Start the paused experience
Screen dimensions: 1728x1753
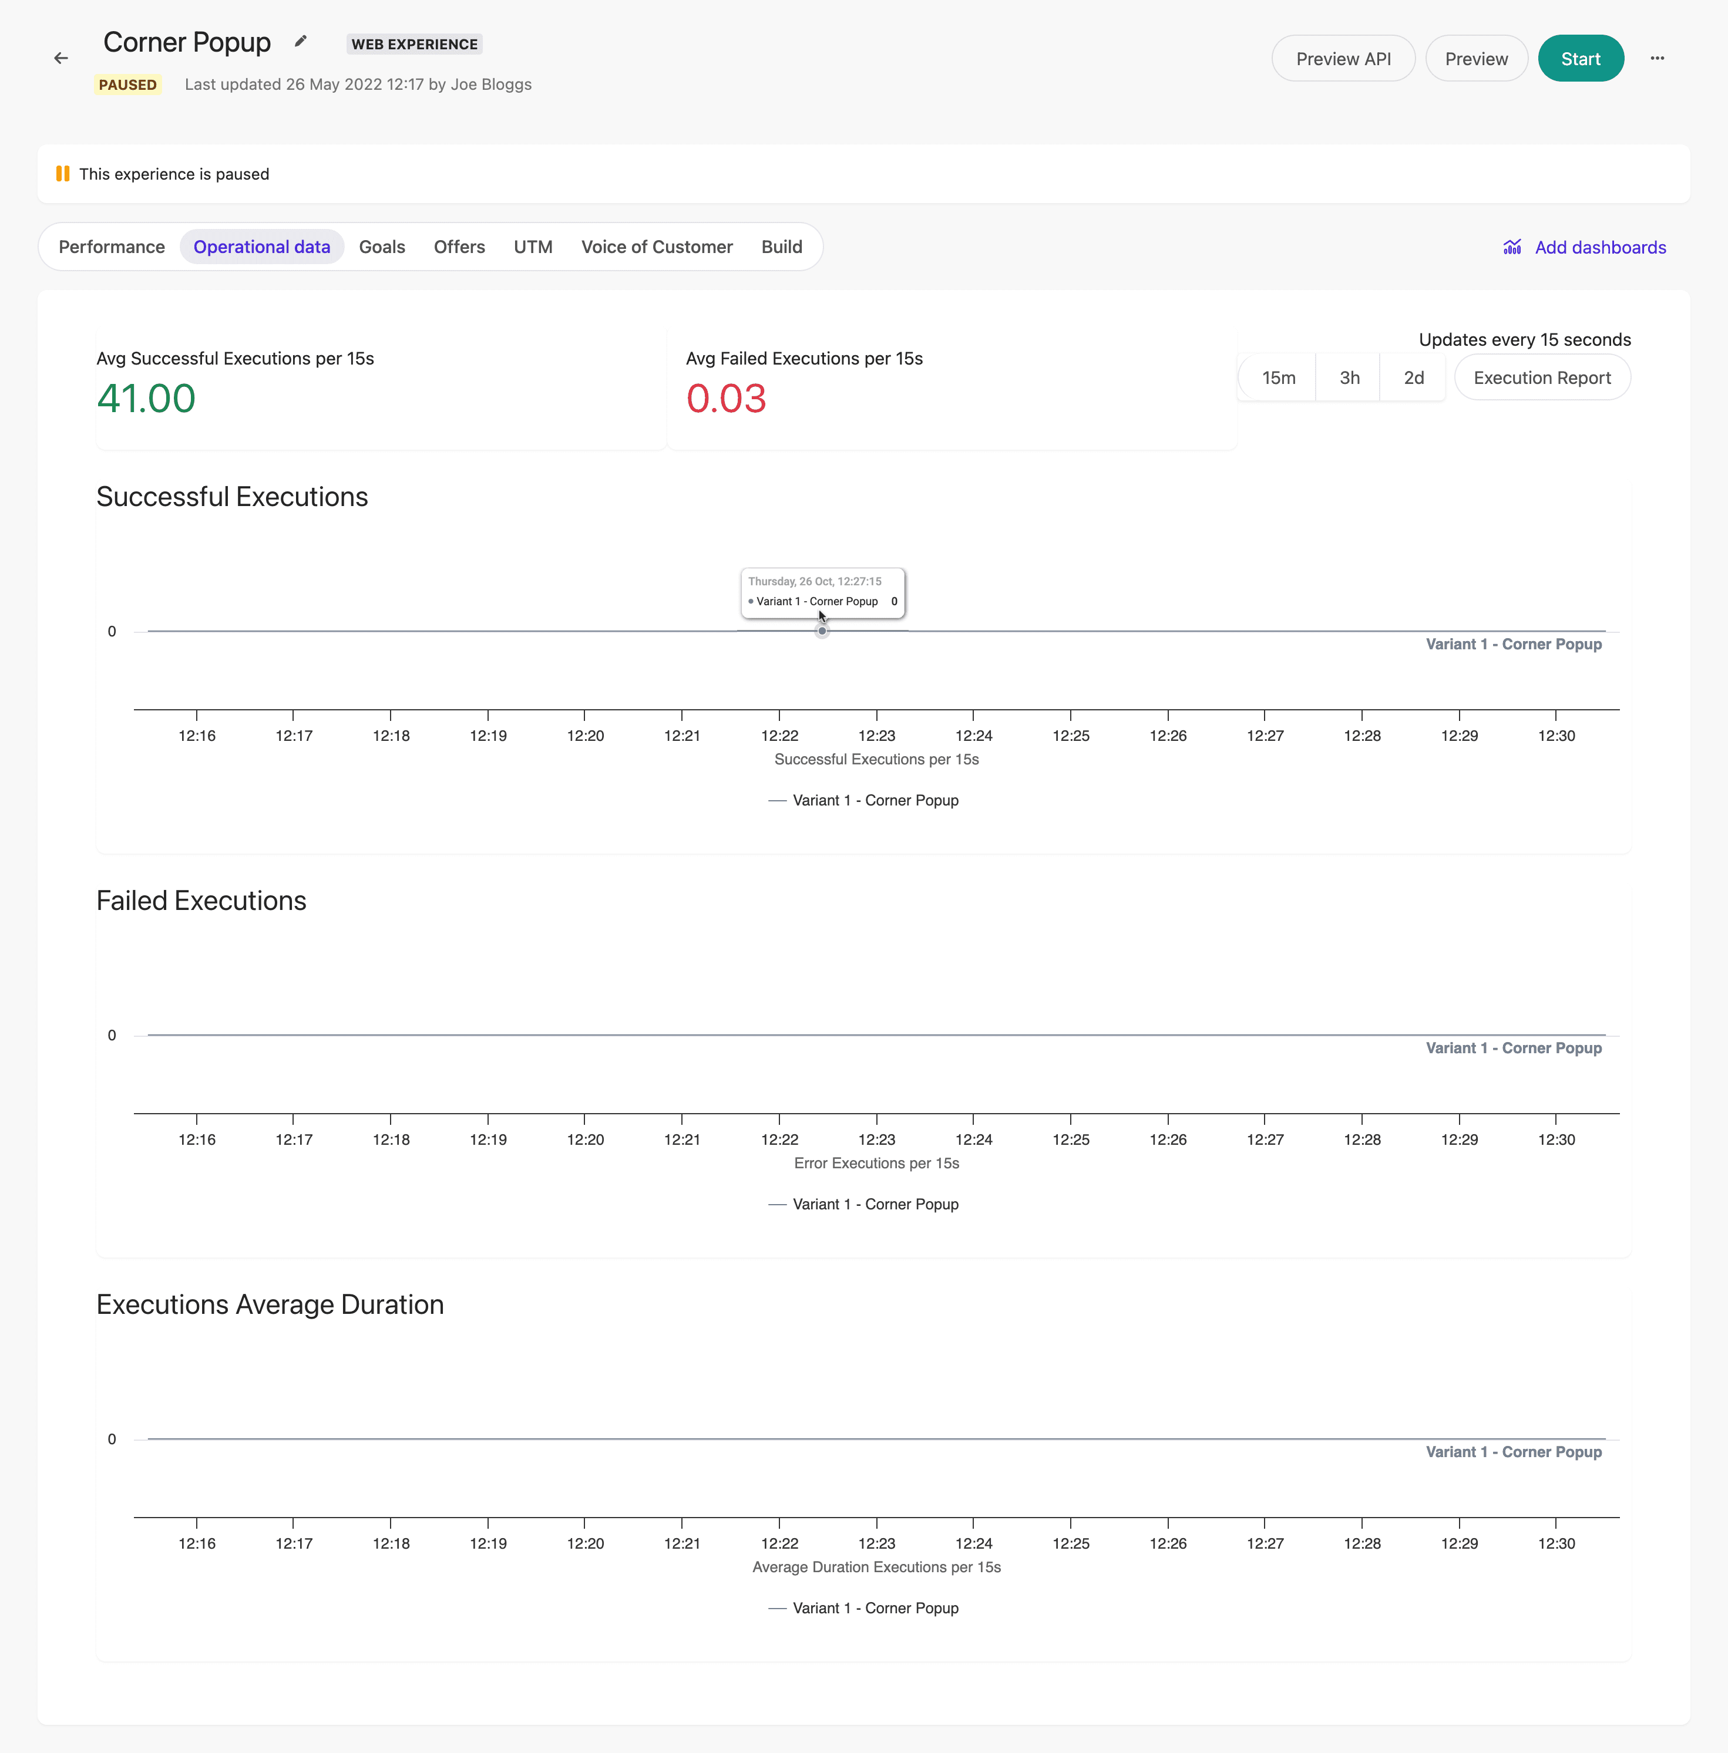point(1581,58)
